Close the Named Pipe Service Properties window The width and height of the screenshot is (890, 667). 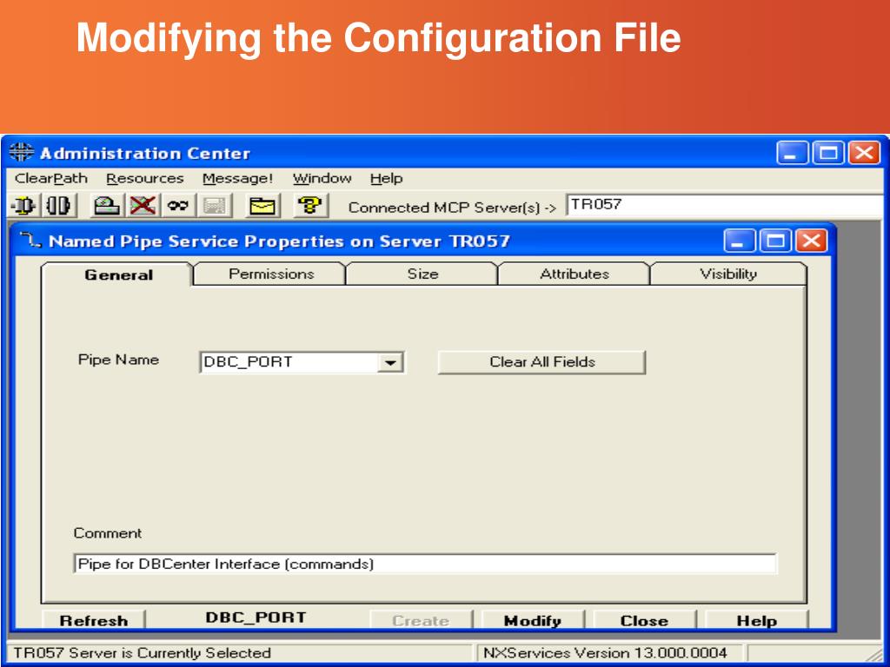pyautogui.click(x=812, y=241)
